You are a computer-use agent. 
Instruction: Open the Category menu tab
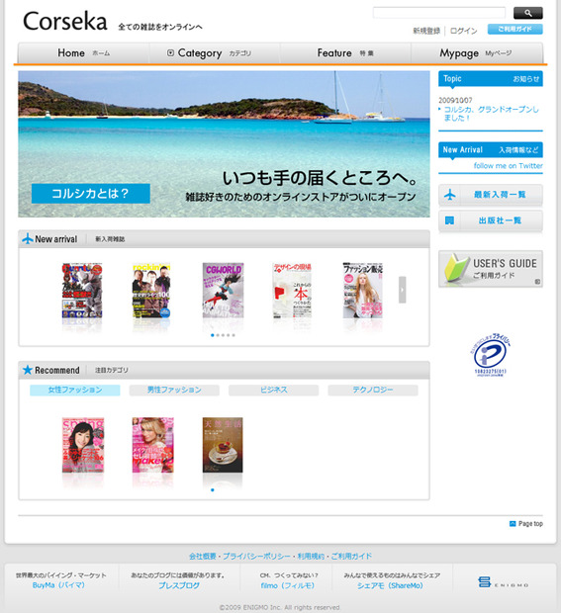215,52
